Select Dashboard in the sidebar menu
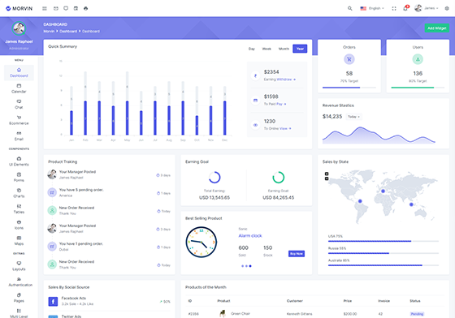This screenshot has height=318, width=455. [x=19, y=72]
